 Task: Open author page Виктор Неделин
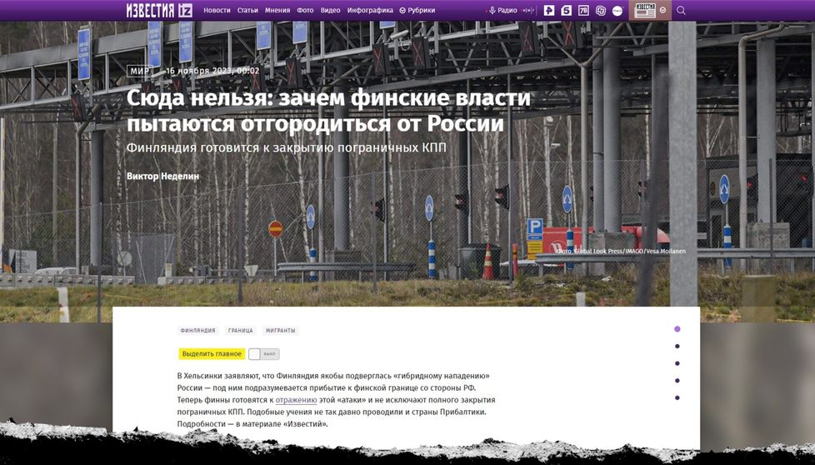162,176
